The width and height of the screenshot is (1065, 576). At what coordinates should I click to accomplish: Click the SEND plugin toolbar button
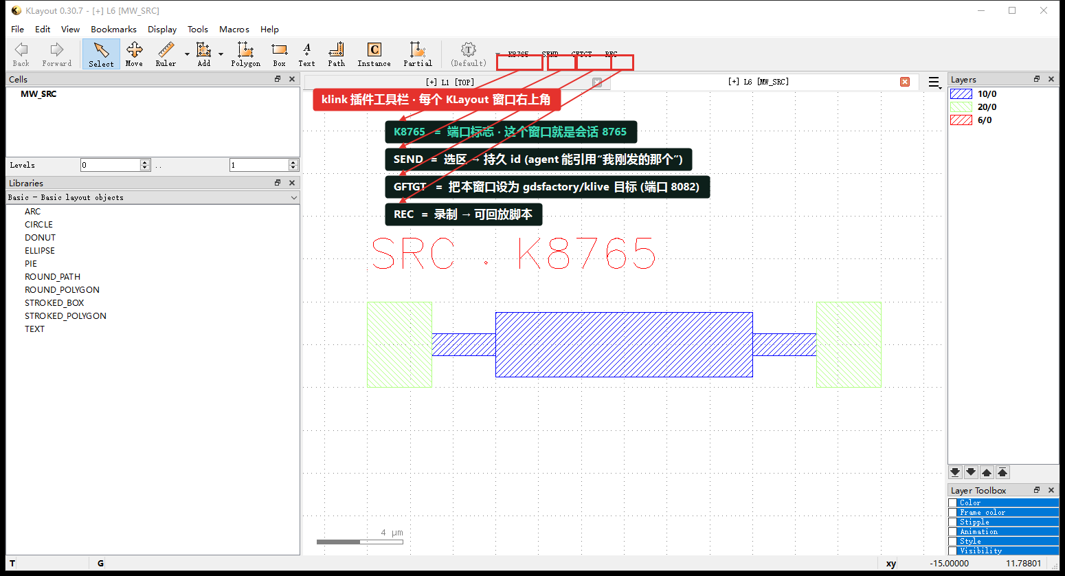click(x=550, y=54)
